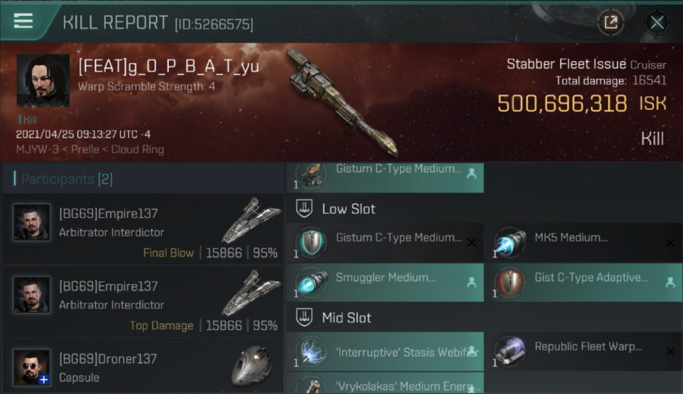Screen dimensions: 683x394
Task: Click the X mark on the MK5 Medium row
Action: click(670, 243)
